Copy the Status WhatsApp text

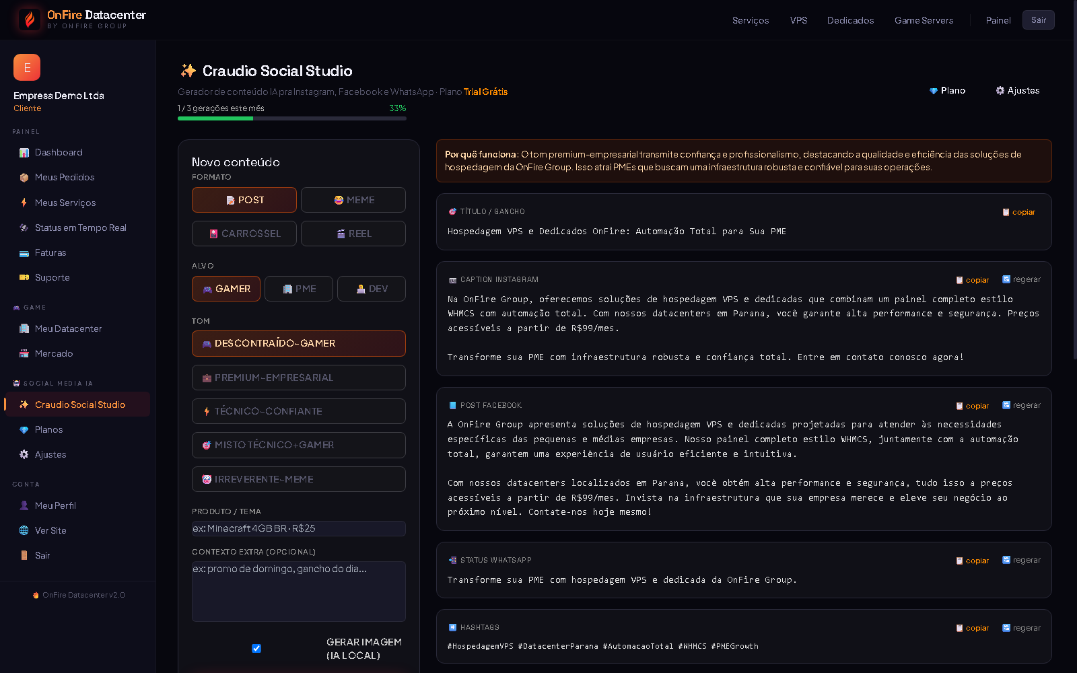pos(973,561)
